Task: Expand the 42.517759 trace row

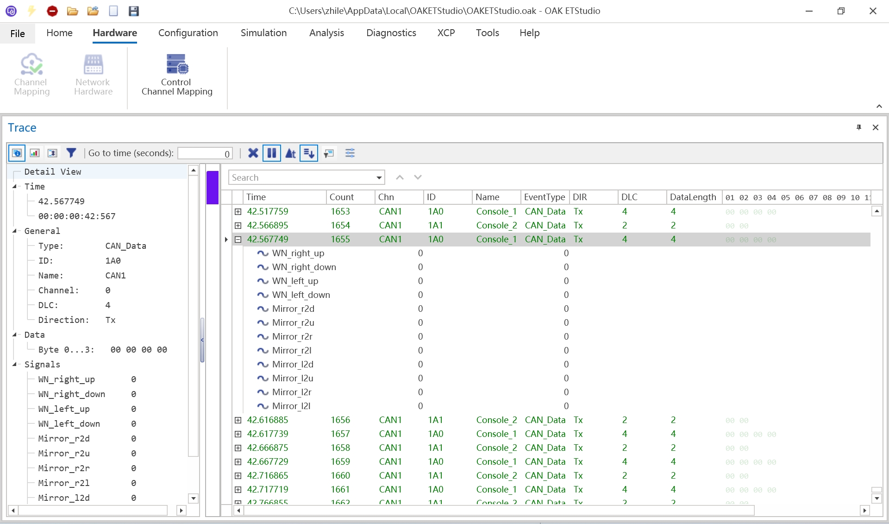Action: coord(238,212)
